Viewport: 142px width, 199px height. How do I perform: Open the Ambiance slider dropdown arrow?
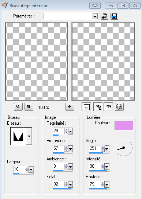click(x=70, y=167)
